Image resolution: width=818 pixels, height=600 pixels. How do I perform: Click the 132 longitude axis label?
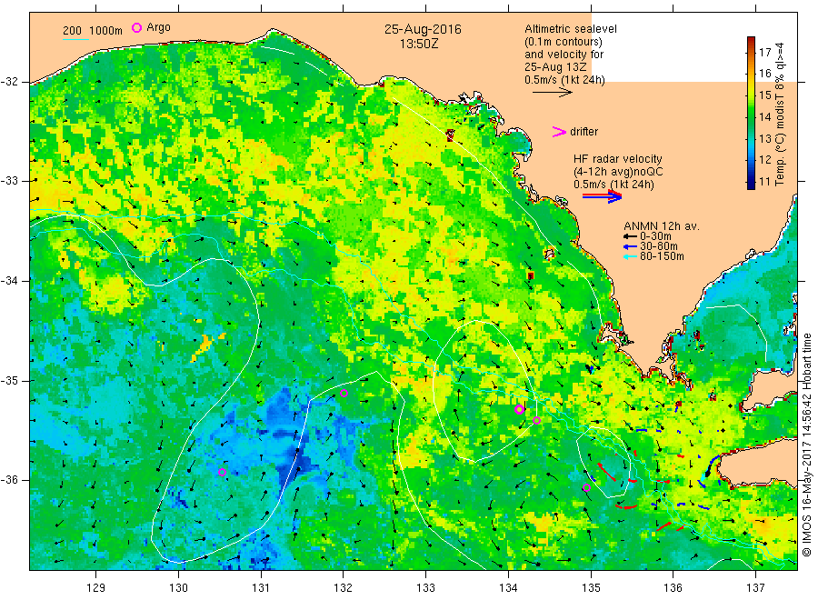[344, 588]
